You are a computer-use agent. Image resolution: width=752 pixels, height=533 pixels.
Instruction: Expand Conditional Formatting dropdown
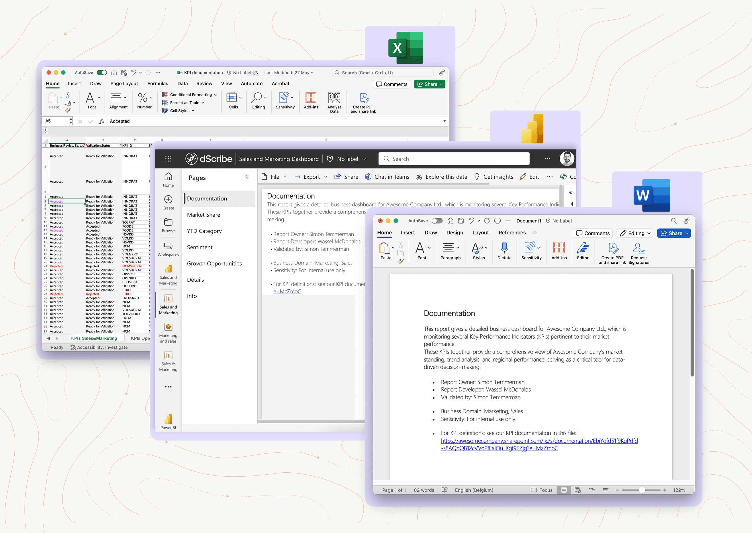pos(216,94)
